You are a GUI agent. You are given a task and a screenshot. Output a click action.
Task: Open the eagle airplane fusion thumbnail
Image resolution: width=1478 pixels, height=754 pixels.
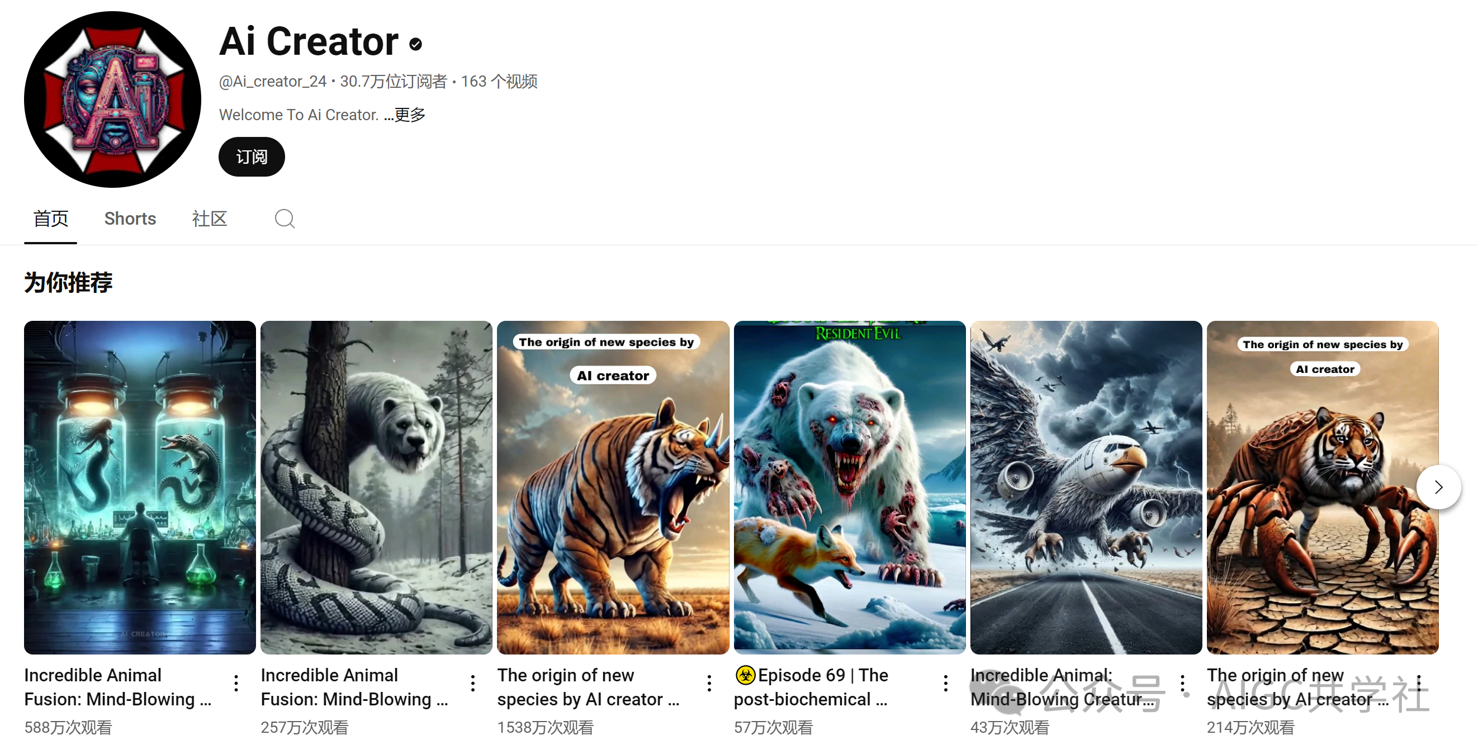1086,487
